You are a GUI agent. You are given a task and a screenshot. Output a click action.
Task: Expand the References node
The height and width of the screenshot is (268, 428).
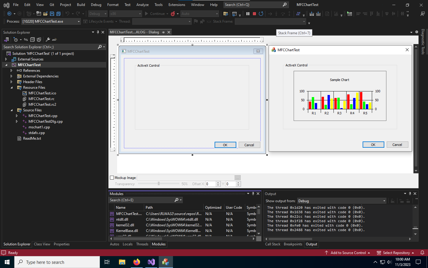(x=12, y=71)
